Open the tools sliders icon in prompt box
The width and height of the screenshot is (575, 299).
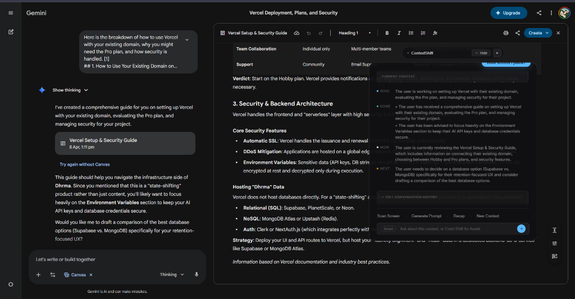(52, 275)
